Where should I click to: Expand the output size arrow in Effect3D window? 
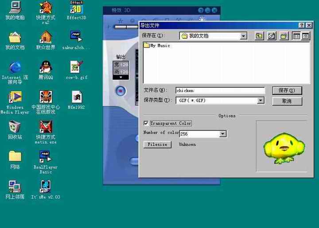coord(121,77)
